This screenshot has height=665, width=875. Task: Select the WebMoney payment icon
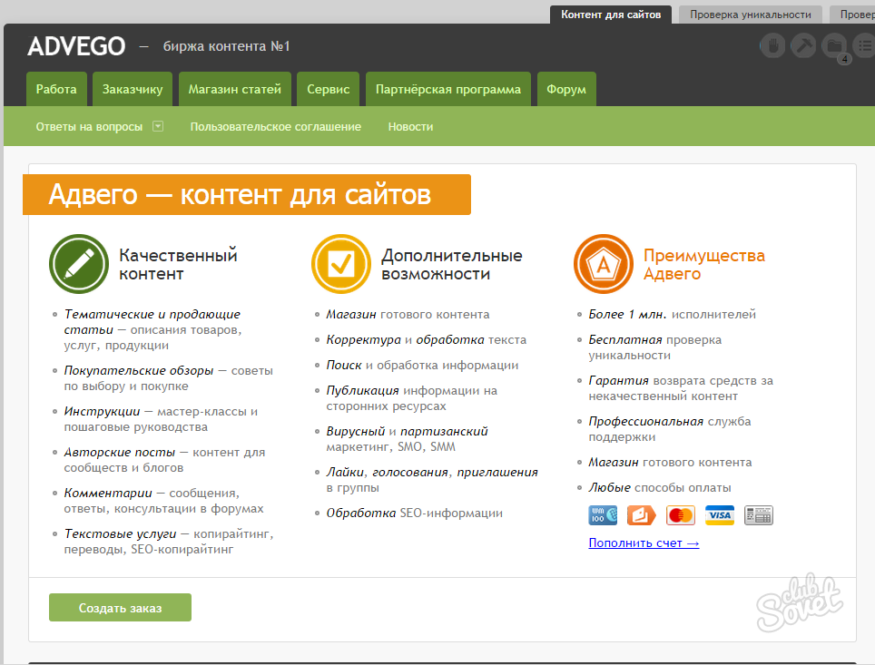[x=603, y=515]
